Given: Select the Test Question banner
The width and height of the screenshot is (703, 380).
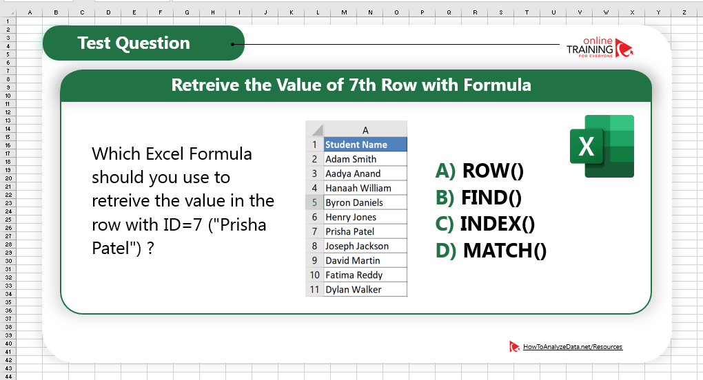Looking at the screenshot, I should pyautogui.click(x=143, y=43).
